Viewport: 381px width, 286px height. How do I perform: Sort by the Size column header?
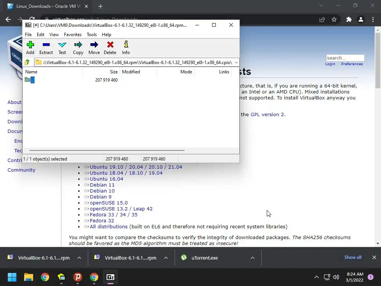point(101,72)
